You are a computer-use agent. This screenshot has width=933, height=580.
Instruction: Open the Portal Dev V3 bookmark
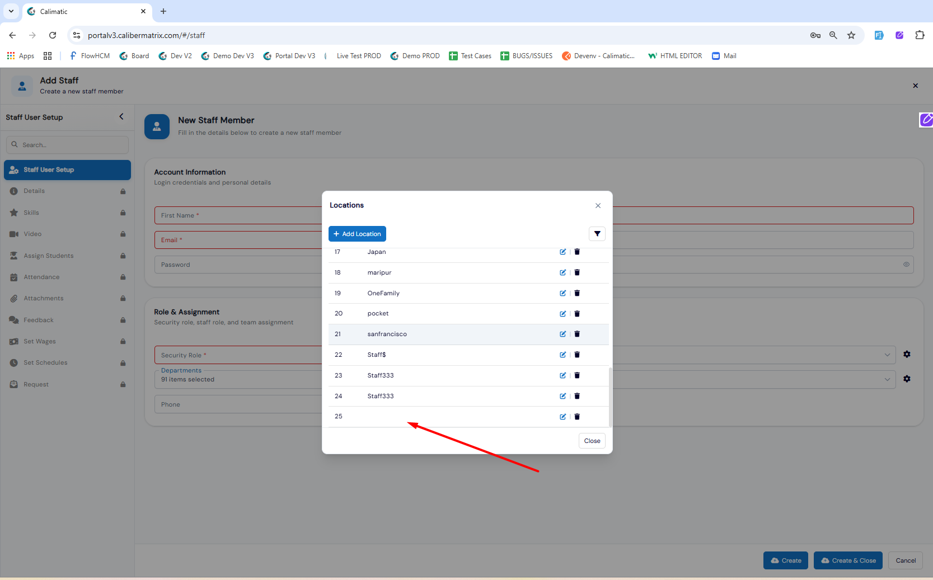(x=289, y=56)
